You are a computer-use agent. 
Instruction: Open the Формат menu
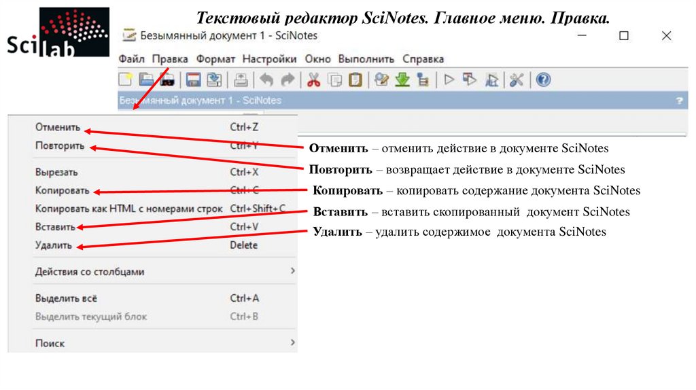215,59
